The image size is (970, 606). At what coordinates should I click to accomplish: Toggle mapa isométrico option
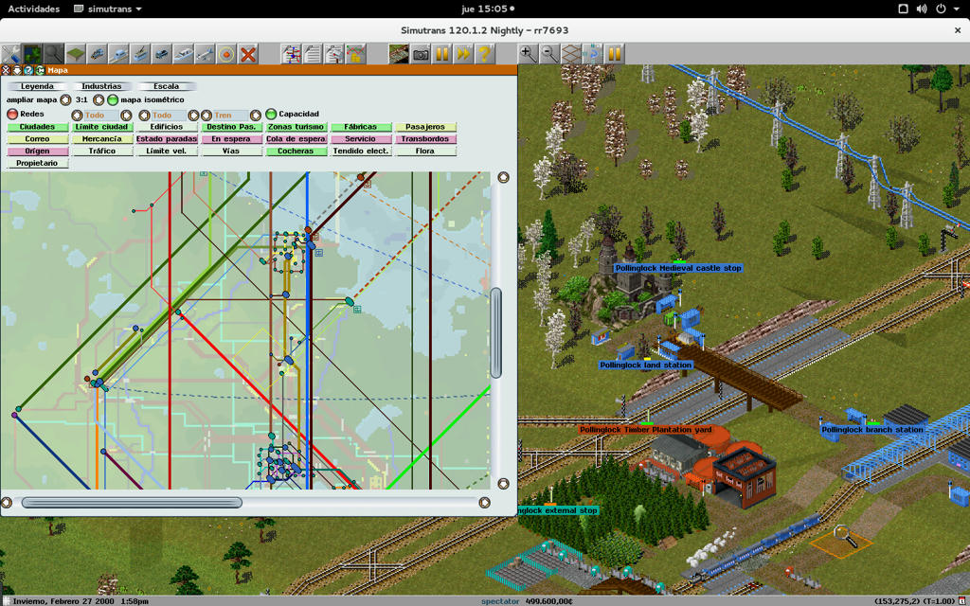113,99
